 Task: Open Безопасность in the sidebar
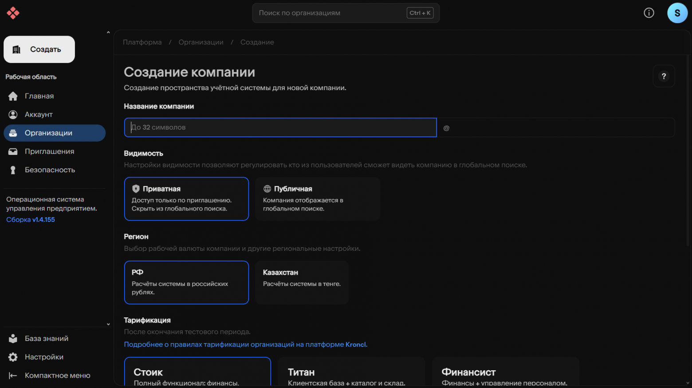pyautogui.click(x=55, y=170)
